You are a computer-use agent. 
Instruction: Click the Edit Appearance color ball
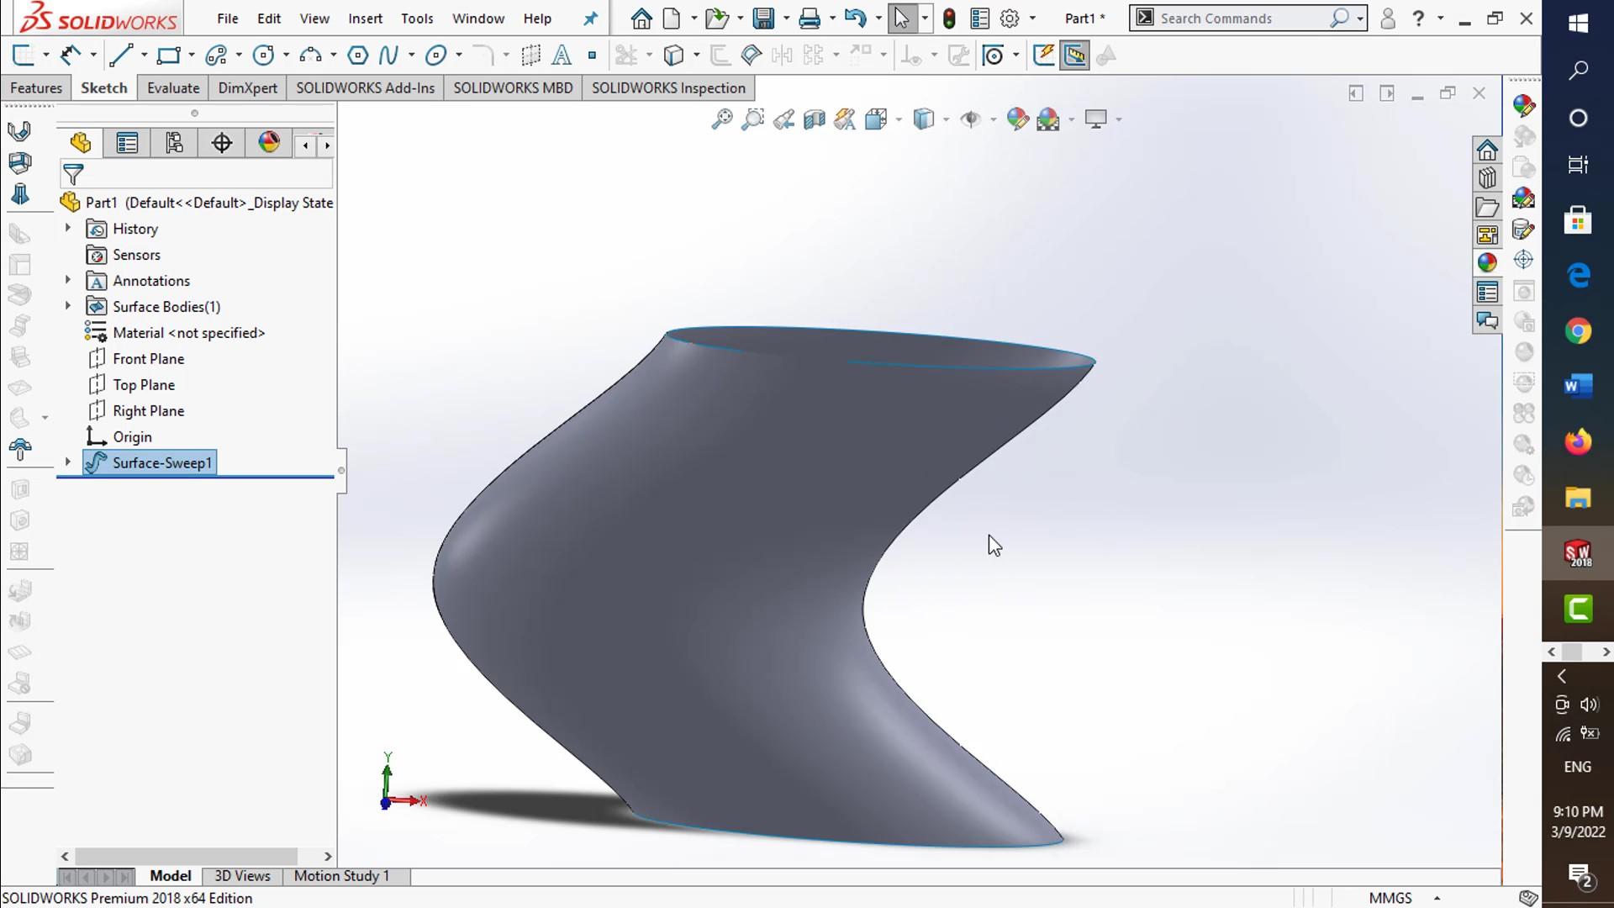(1017, 119)
